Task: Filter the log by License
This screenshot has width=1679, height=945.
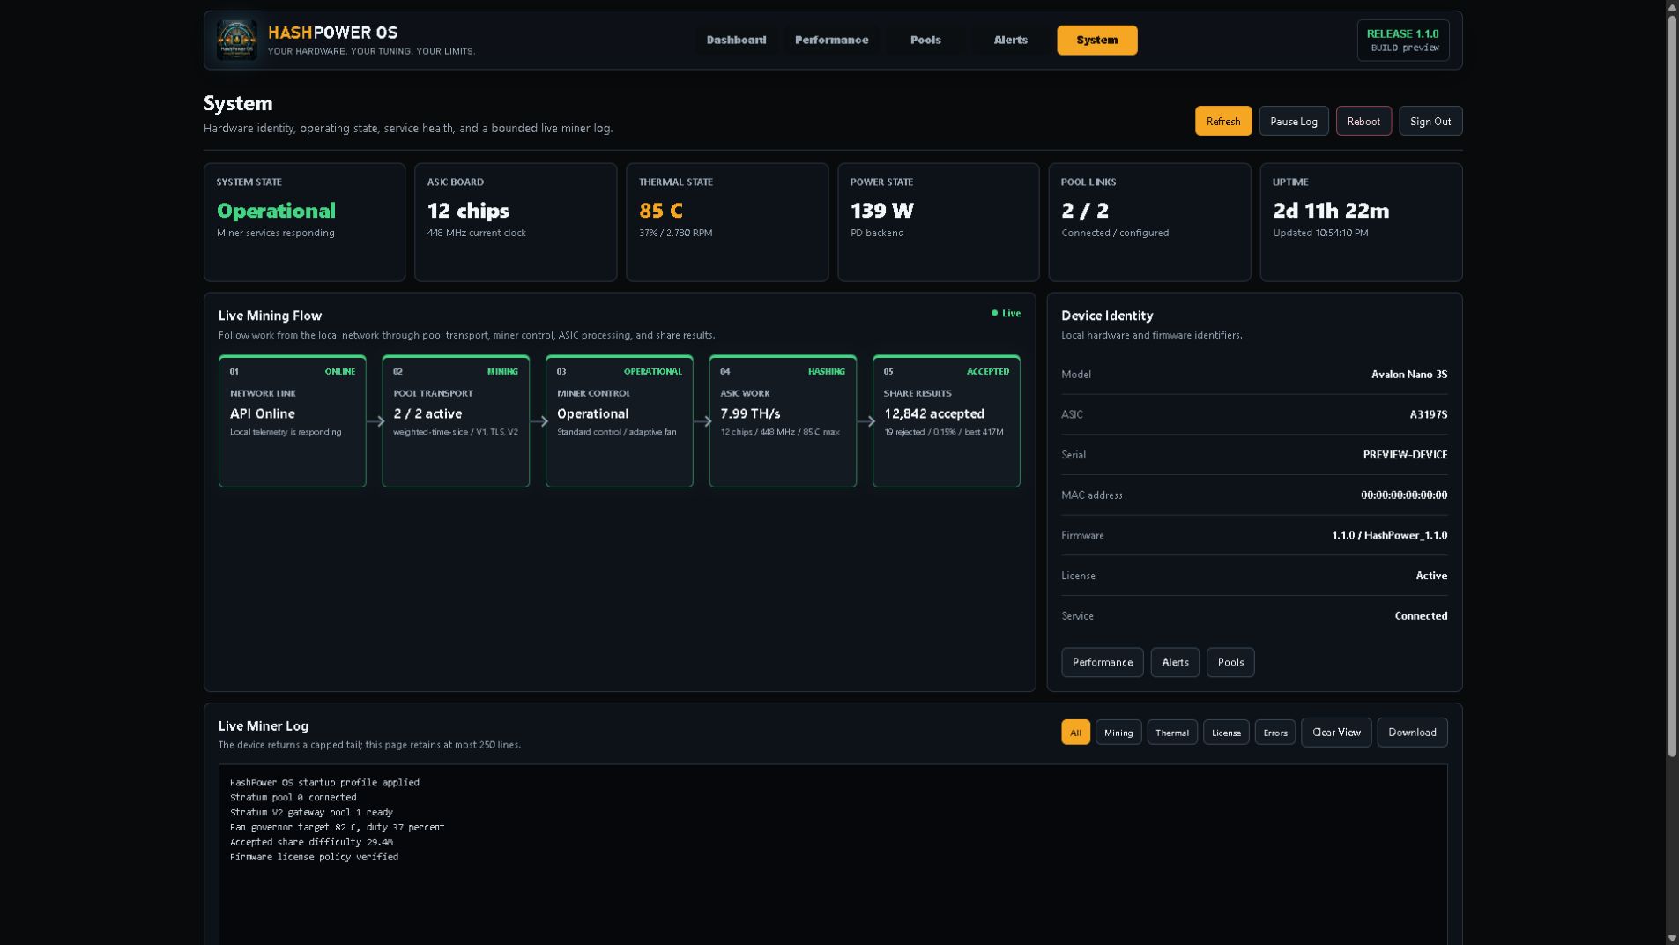Action: (x=1226, y=733)
